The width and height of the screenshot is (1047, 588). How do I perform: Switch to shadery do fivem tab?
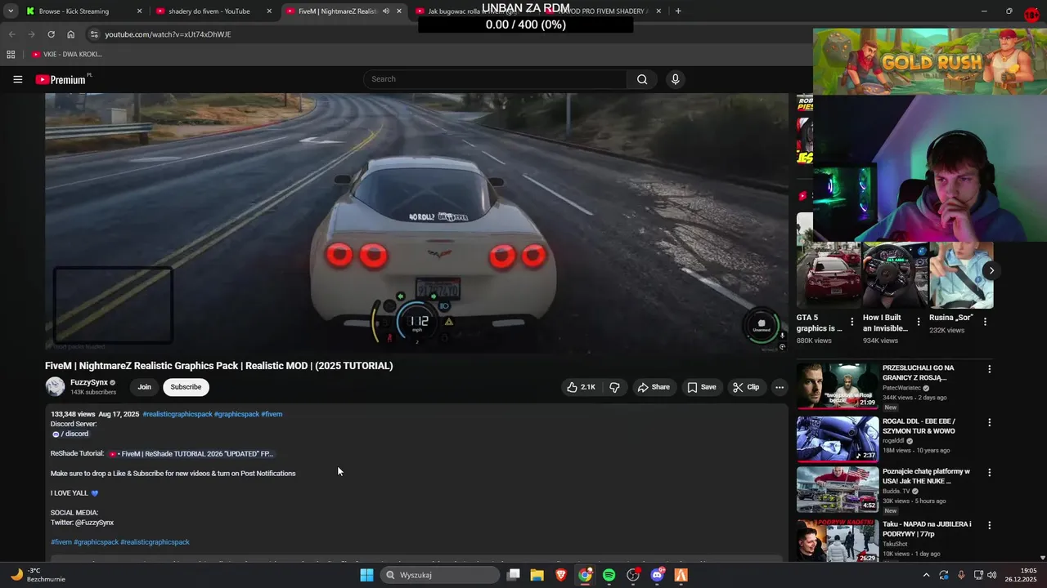209,11
